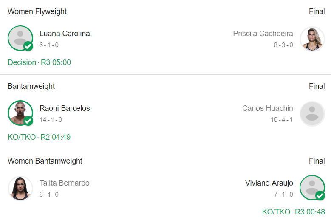Click the Women Flyweight bout heading

[x=37, y=11]
